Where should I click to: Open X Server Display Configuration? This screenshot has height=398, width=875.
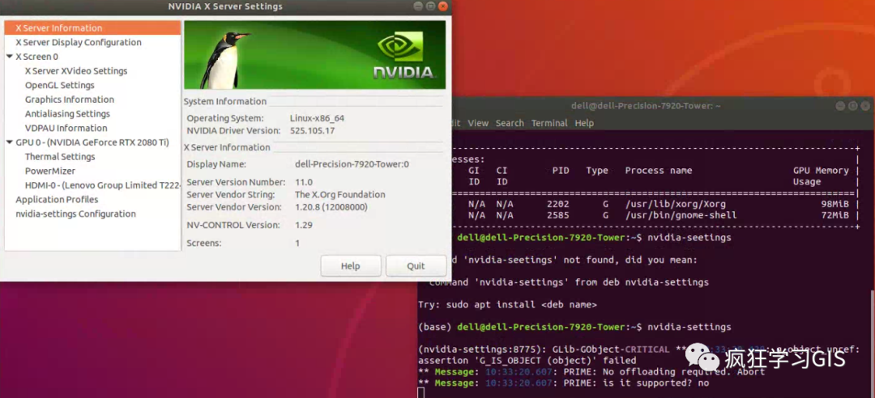click(78, 42)
